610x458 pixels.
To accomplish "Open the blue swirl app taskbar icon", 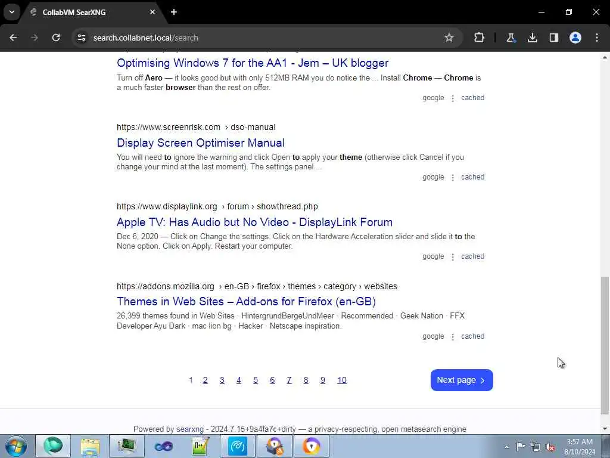I will tap(237, 446).
